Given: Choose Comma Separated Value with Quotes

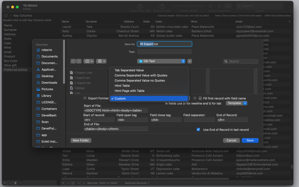Looking at the screenshot, I should [x=149, y=76].
